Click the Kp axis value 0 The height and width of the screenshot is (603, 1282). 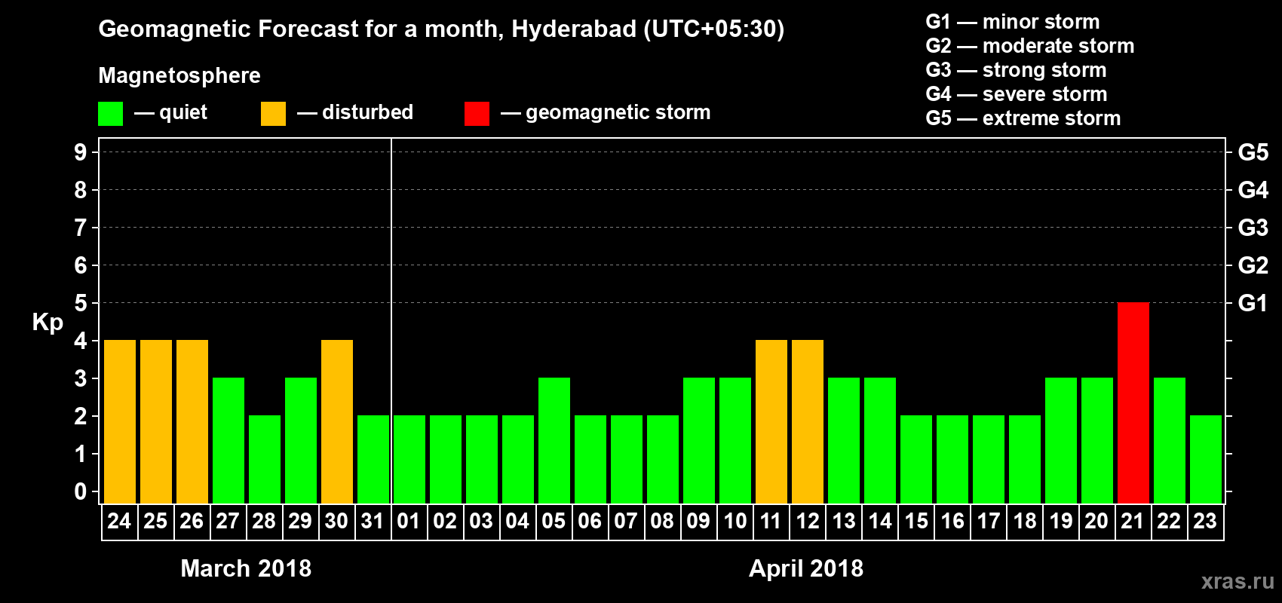click(x=80, y=491)
